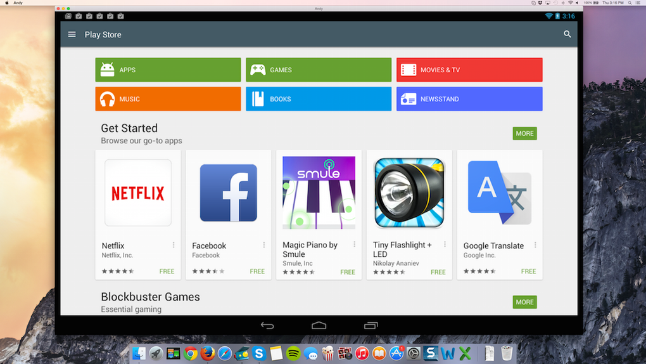Viewport: 646px width, 364px height.
Task: Tap the Android back navigation button
Action: coord(267,325)
